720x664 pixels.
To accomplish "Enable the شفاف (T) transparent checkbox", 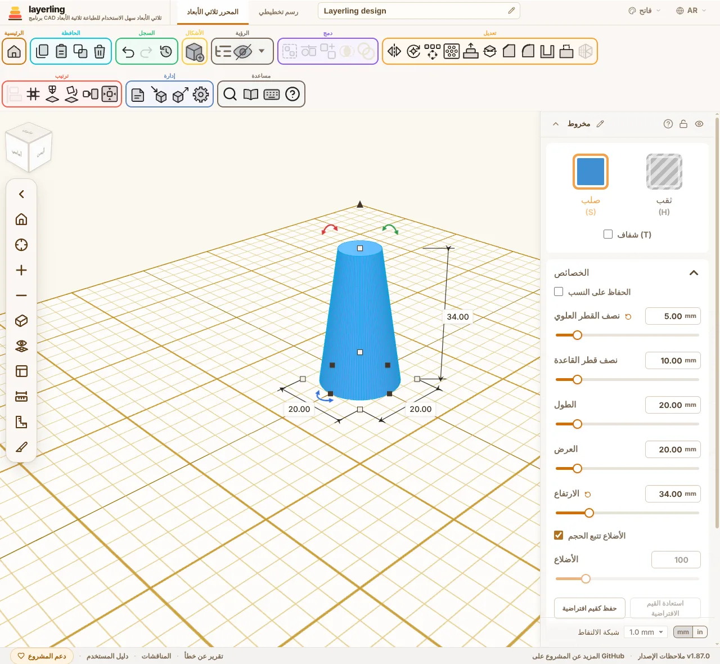I will click(x=608, y=234).
